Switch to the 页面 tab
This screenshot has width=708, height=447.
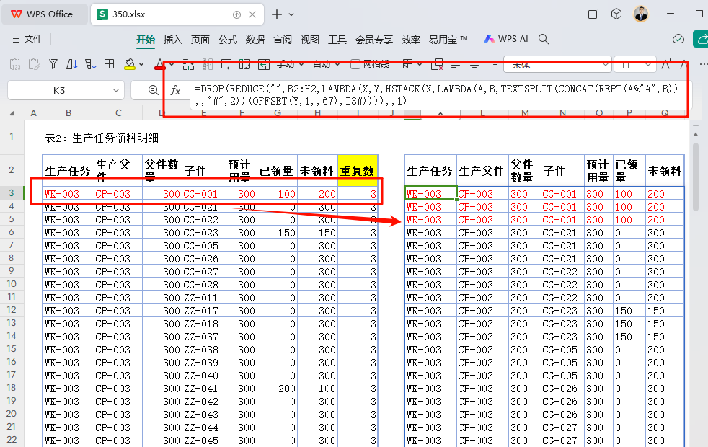point(200,40)
